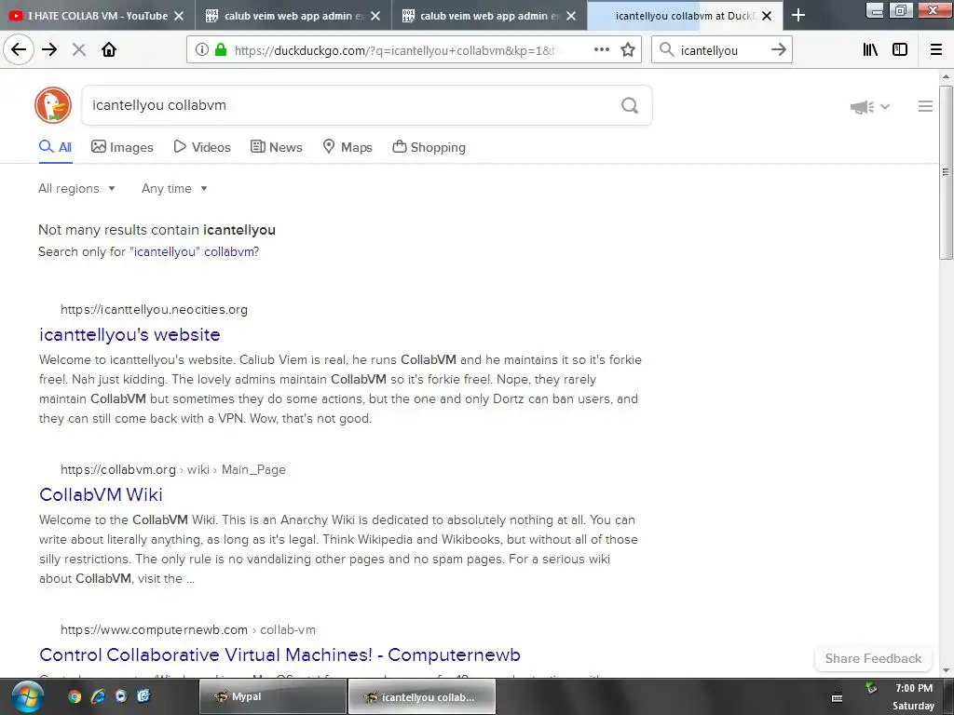Image resolution: width=954 pixels, height=715 pixels.
Task: Select the Images search tab
Action: click(122, 147)
